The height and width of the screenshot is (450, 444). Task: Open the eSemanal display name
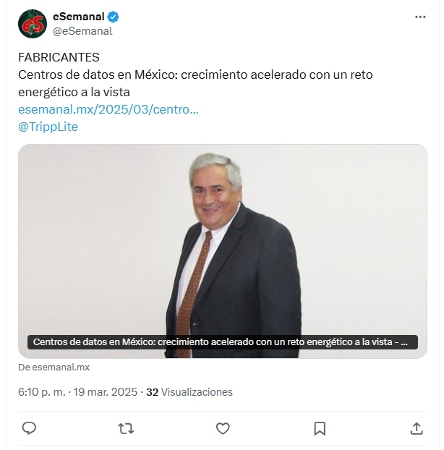pyautogui.click(x=78, y=17)
